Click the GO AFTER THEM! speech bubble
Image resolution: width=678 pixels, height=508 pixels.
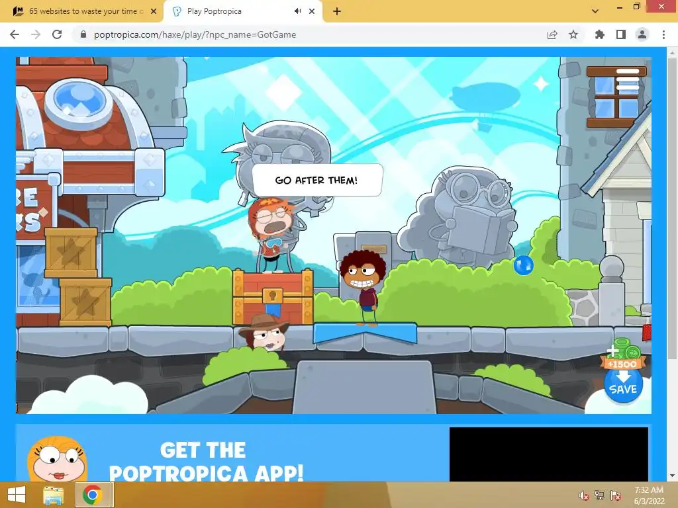click(317, 180)
